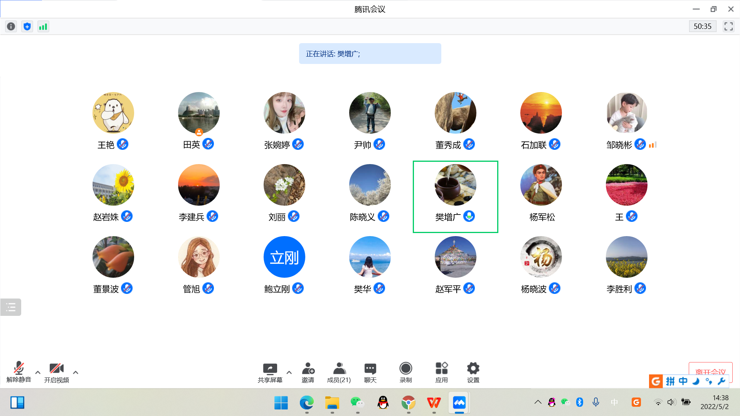Click the muted mic icon beside 邹晓彬
This screenshot has width=740, height=416.
coord(640,144)
